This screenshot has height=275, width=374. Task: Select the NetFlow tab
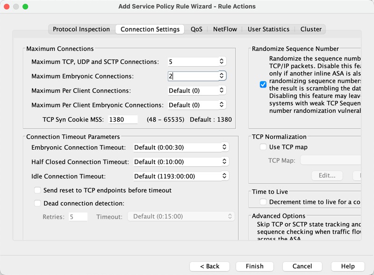(225, 29)
